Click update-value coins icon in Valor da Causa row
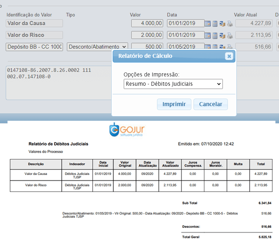 point(222,24)
